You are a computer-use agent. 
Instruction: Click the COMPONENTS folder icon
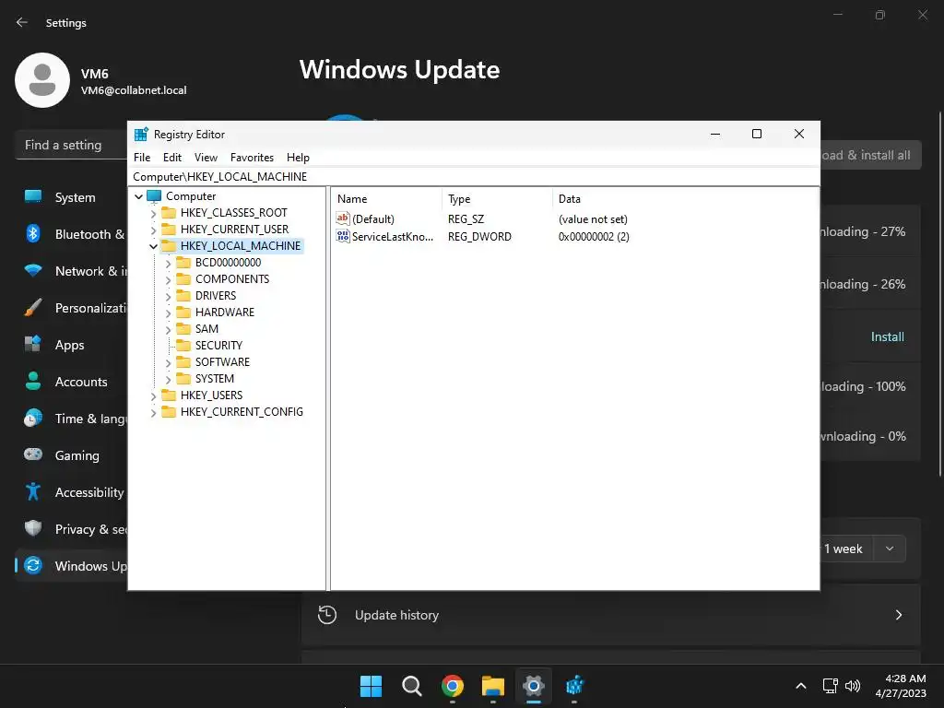pos(183,279)
